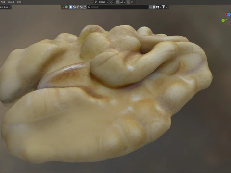Viewport: 231px width, 173px height.
Task: Click the second icon after the blue square
Action: pos(77,7)
